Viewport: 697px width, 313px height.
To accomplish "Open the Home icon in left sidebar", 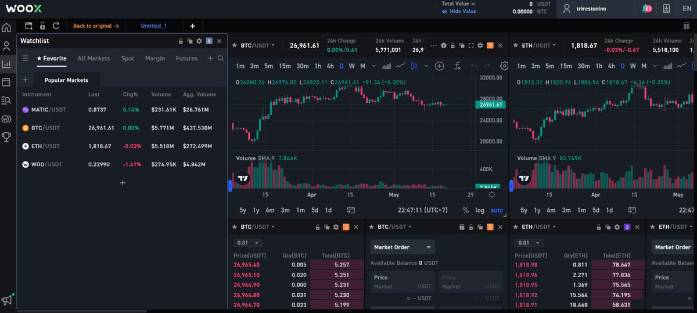I will pyautogui.click(x=6, y=27).
